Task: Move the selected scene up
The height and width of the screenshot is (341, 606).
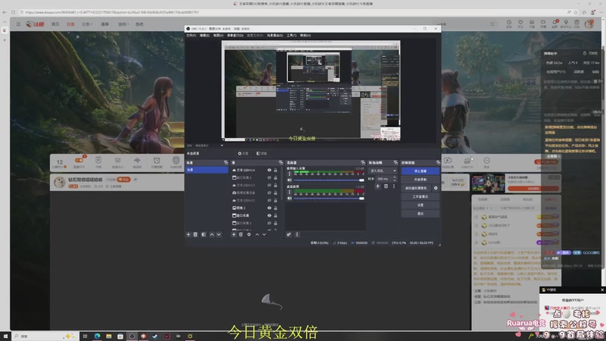Action: pyautogui.click(x=212, y=234)
